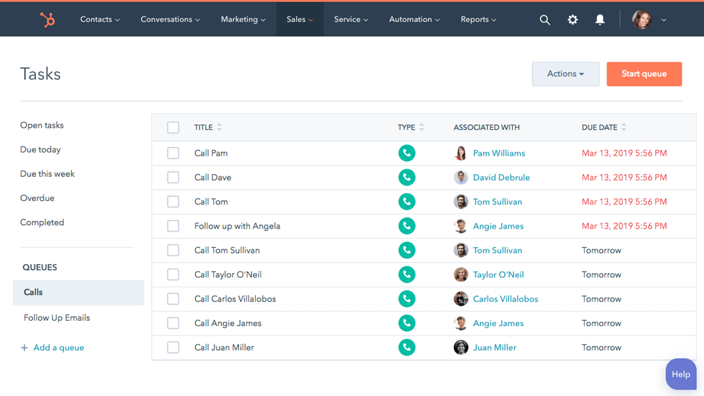Image resolution: width=704 pixels, height=396 pixels.
Task: Check the Call Angie James box
Action: (173, 323)
